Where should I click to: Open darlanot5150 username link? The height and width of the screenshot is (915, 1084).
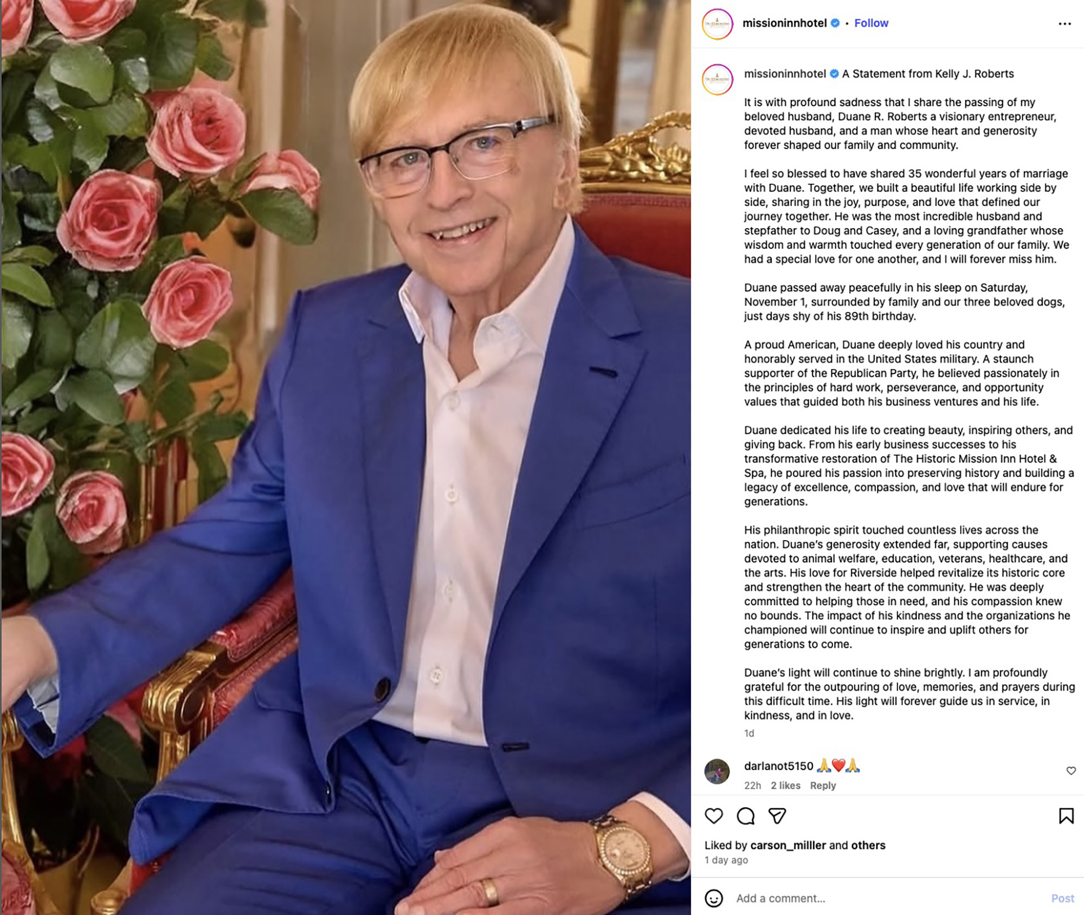(778, 766)
